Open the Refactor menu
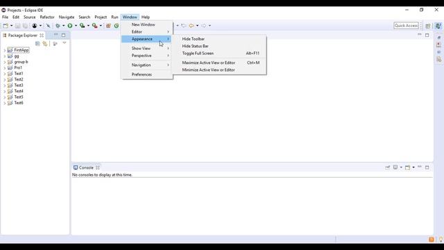444x250 pixels. point(47,17)
